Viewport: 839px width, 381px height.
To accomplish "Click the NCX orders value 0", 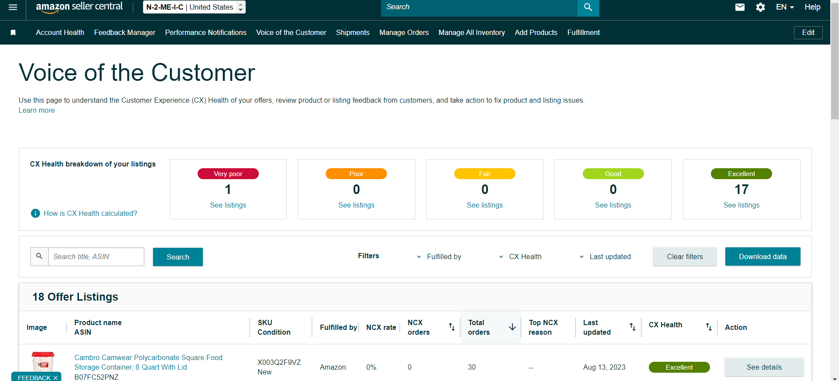I will coord(410,367).
